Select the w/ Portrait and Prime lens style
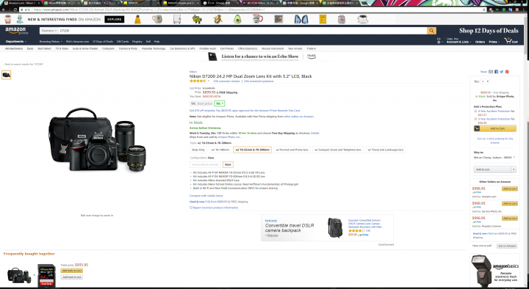The image size is (529, 289). coord(292,150)
